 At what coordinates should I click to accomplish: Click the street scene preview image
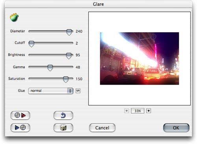[139, 59]
